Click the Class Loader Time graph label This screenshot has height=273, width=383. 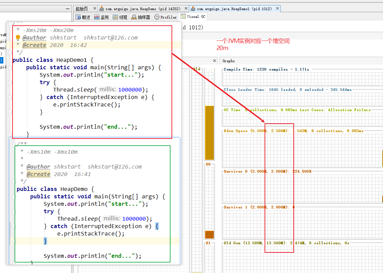click(288, 90)
